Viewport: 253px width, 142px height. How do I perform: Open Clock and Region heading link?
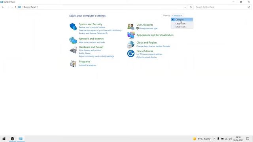[147, 43]
